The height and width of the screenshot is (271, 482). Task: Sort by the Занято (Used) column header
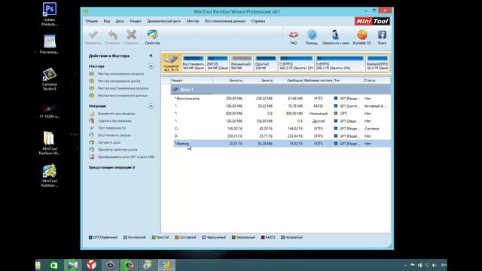[258, 81]
